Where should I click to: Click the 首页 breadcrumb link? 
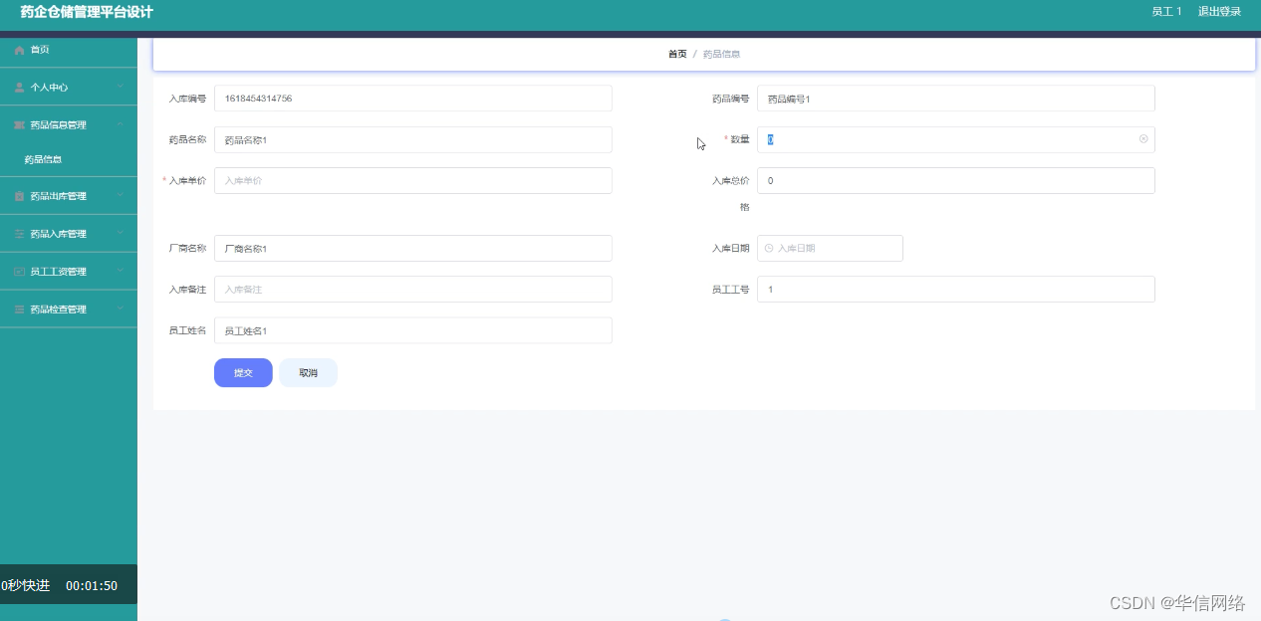pos(676,53)
